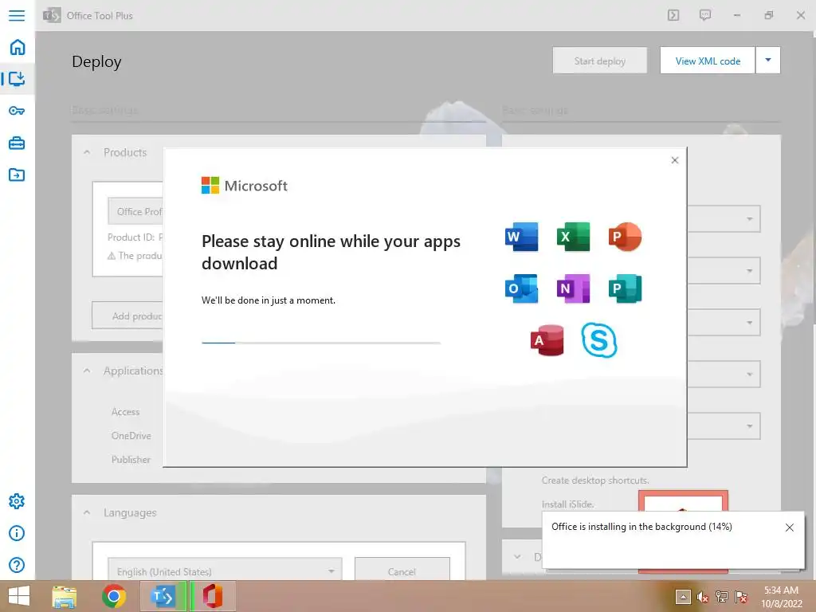Open the Toolbox briefcase icon
Image resolution: width=816 pixels, height=612 pixels.
17,143
